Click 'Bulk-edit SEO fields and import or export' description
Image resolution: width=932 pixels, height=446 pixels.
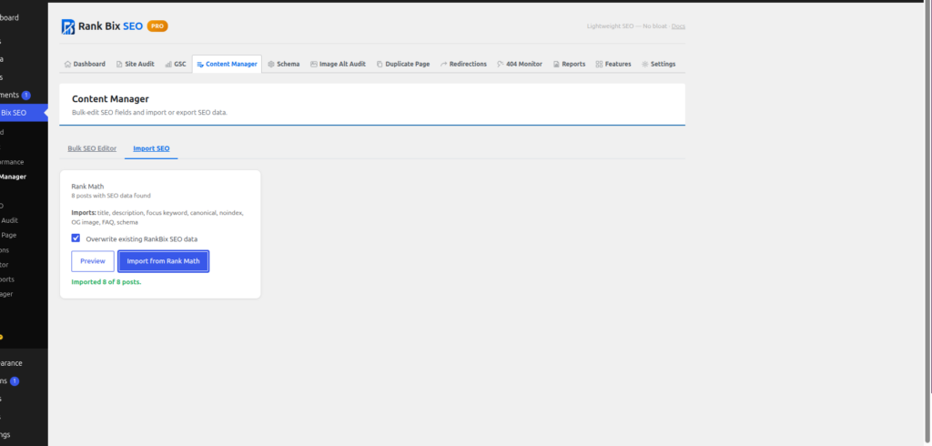150,112
